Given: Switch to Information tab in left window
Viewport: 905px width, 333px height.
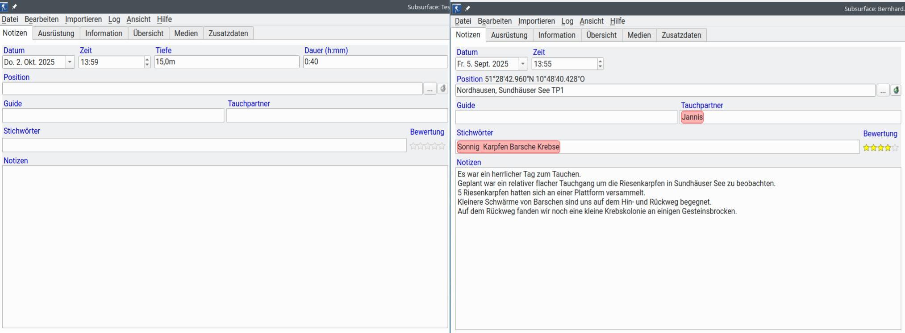Looking at the screenshot, I should tap(104, 33).
